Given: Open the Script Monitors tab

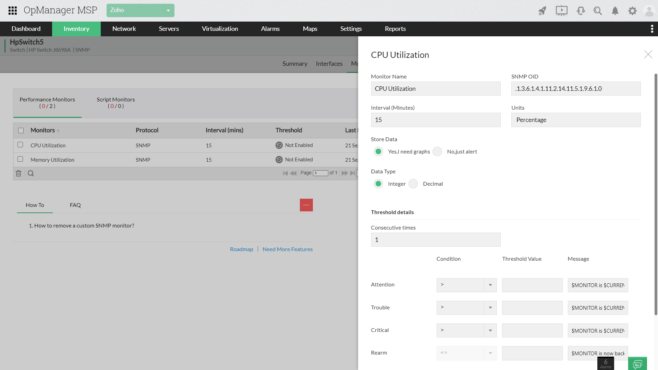Looking at the screenshot, I should [115, 103].
